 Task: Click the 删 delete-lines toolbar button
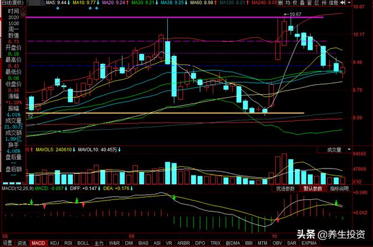pyautogui.click(x=281, y=2)
